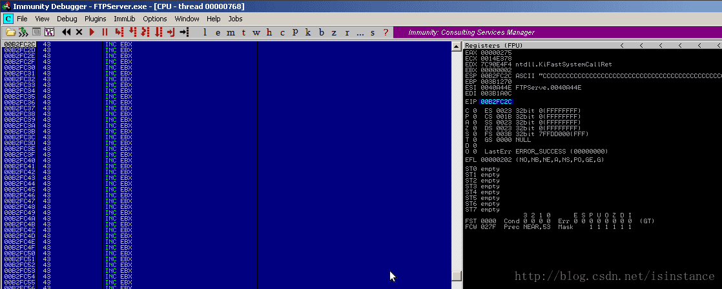Viewport: 722px width, 289px height.
Task: Open the File menu
Action: tap(22, 19)
